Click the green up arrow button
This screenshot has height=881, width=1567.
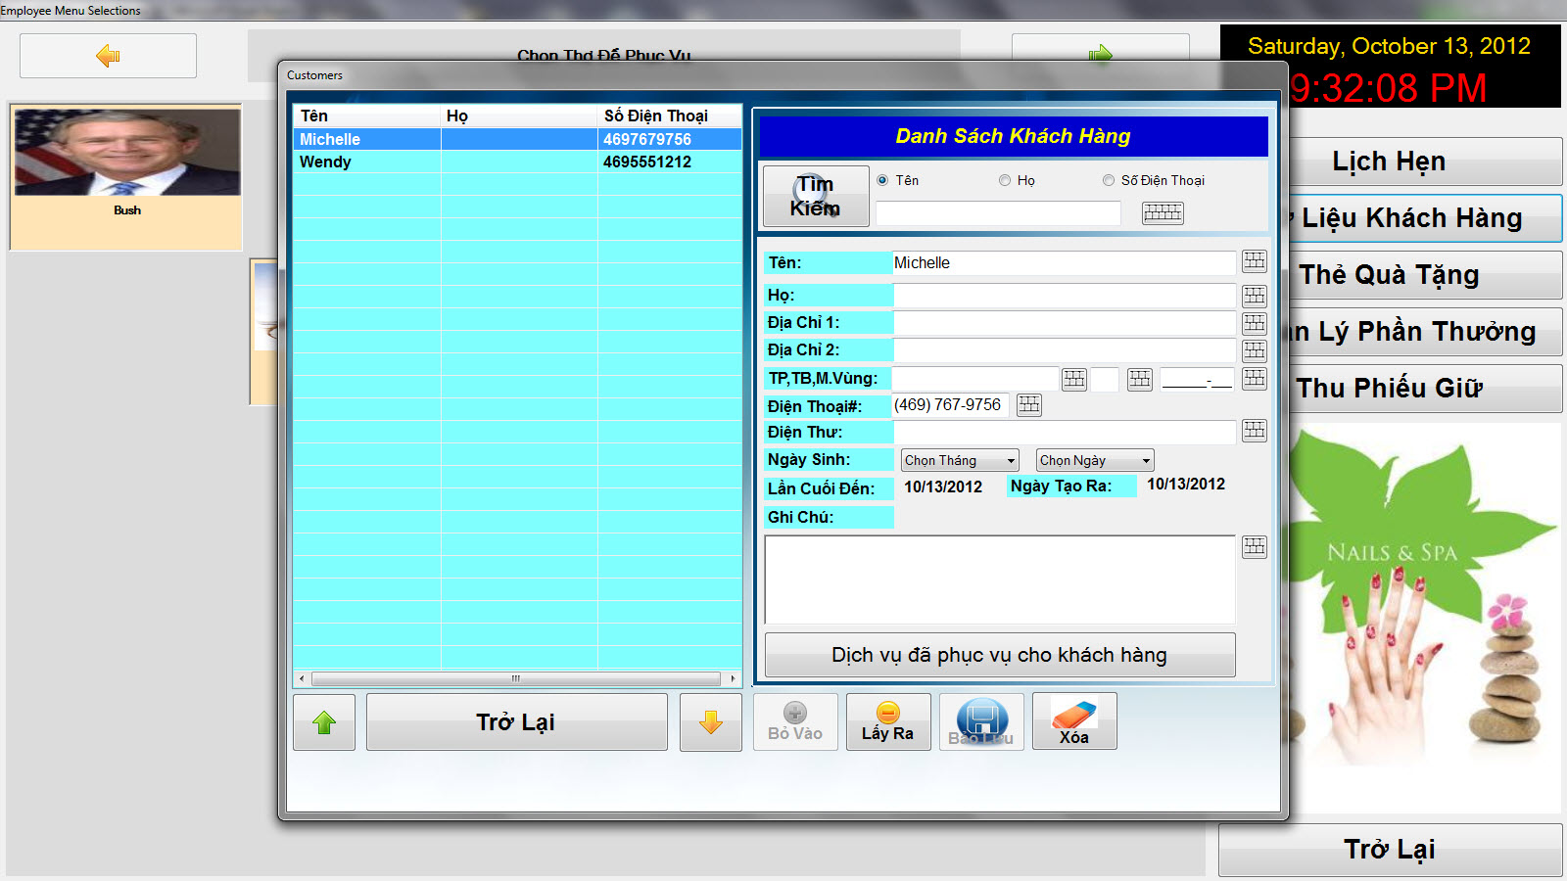pyautogui.click(x=324, y=722)
